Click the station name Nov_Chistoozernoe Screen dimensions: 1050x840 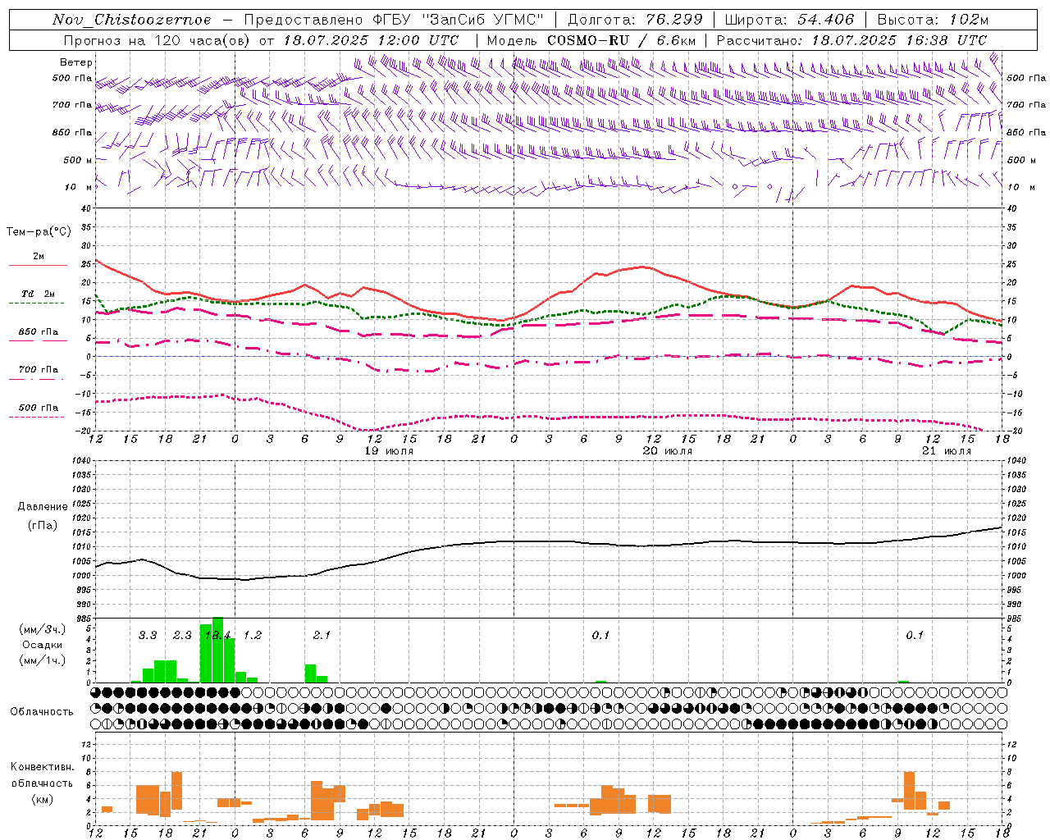pyautogui.click(x=132, y=20)
